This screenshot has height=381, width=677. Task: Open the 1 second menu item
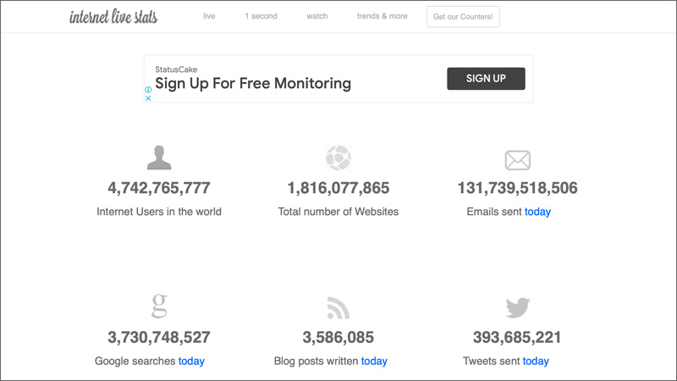coord(261,16)
